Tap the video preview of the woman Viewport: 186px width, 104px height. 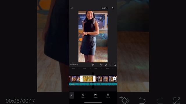coord(93,37)
